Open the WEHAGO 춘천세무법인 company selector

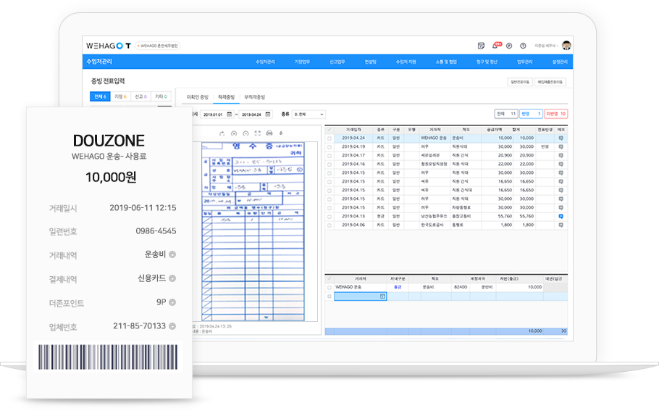click(x=158, y=46)
